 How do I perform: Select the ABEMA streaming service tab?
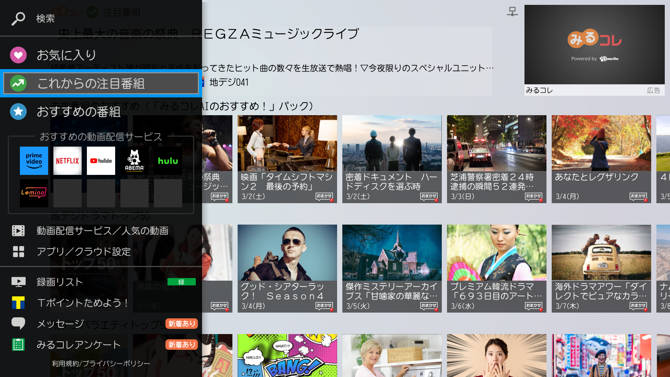click(134, 160)
